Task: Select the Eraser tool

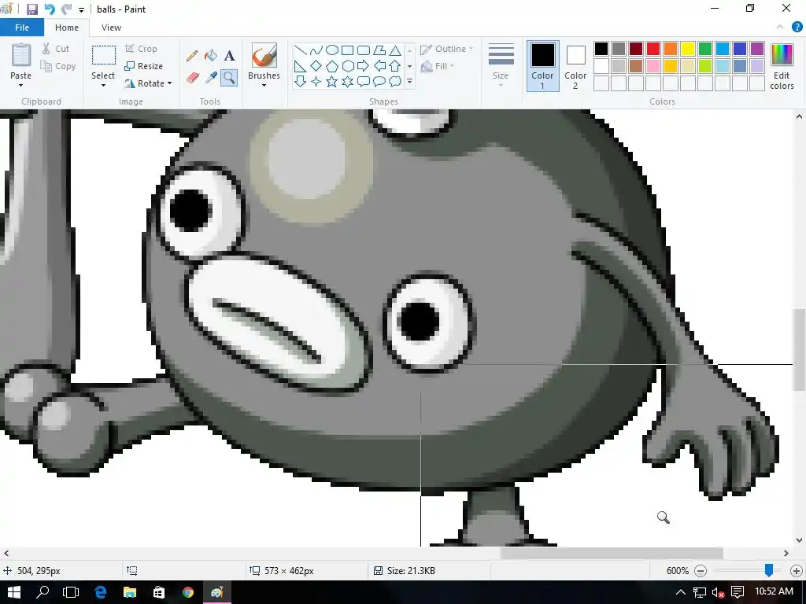Action: [x=192, y=78]
